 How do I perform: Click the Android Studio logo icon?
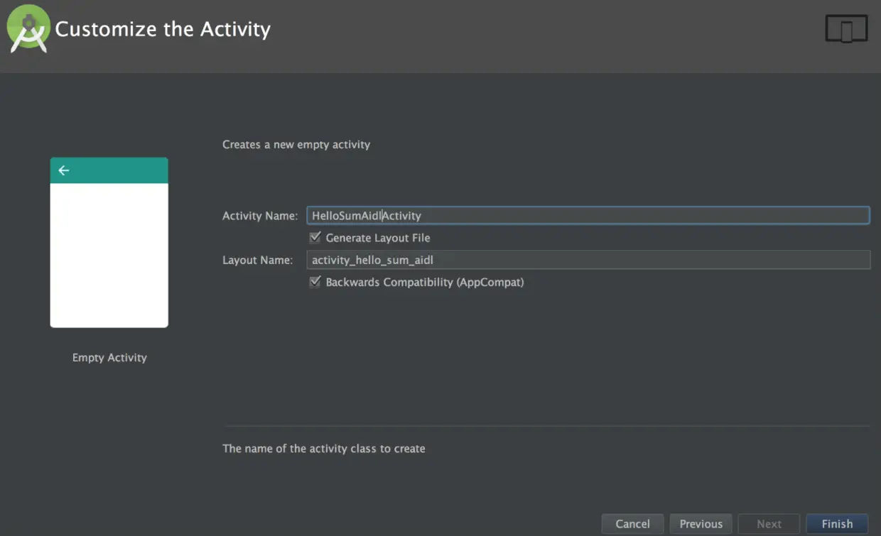coord(28,29)
